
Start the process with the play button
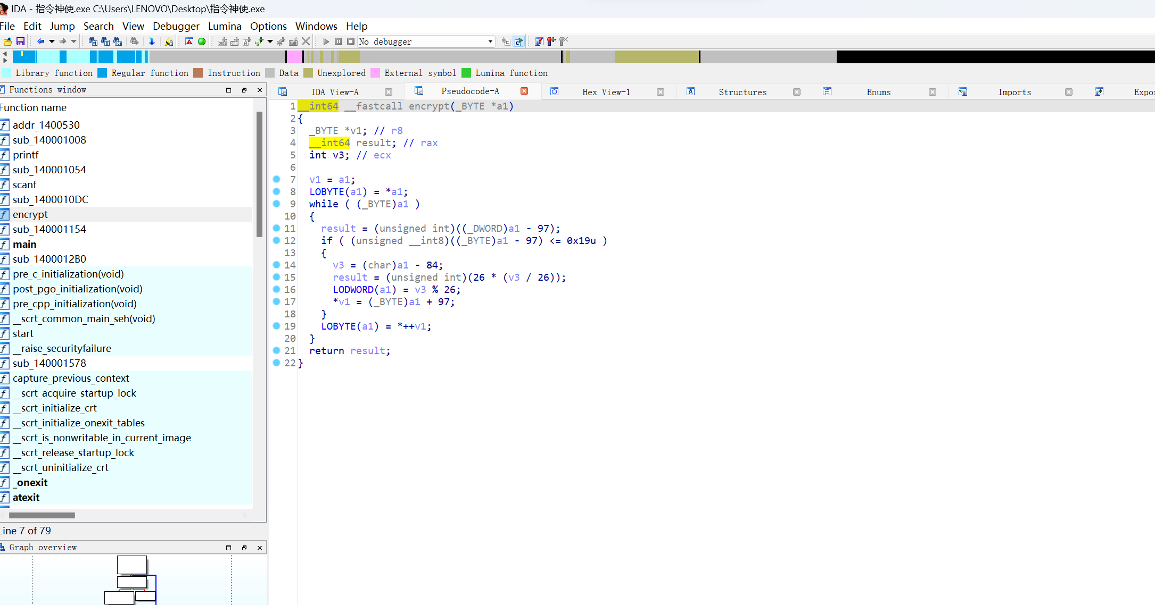(x=326, y=41)
